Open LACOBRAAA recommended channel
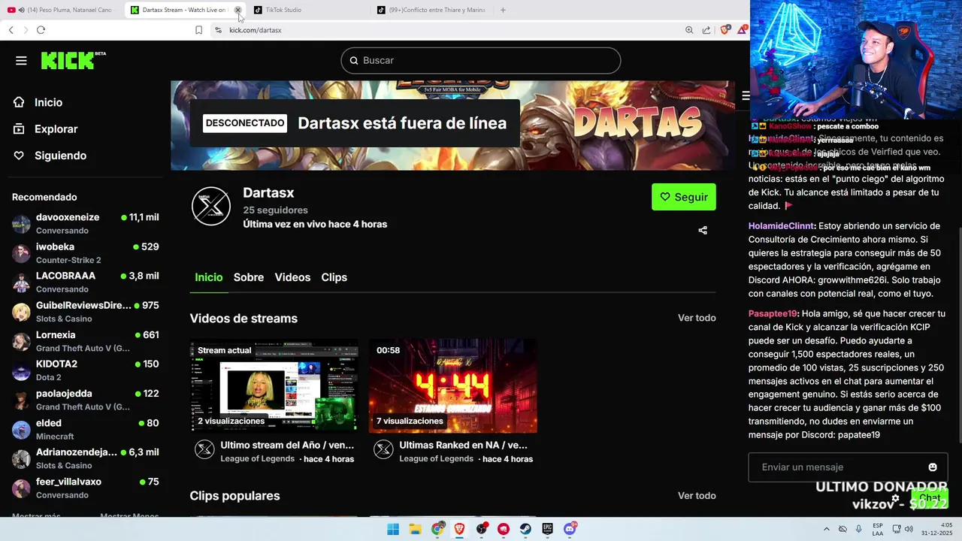 [86, 283]
